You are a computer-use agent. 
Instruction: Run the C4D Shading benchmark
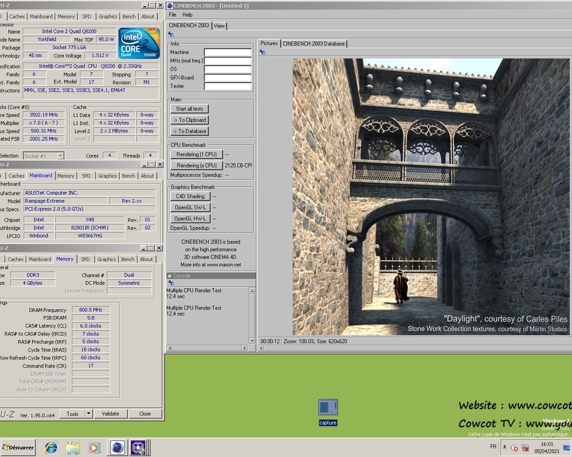pos(190,196)
